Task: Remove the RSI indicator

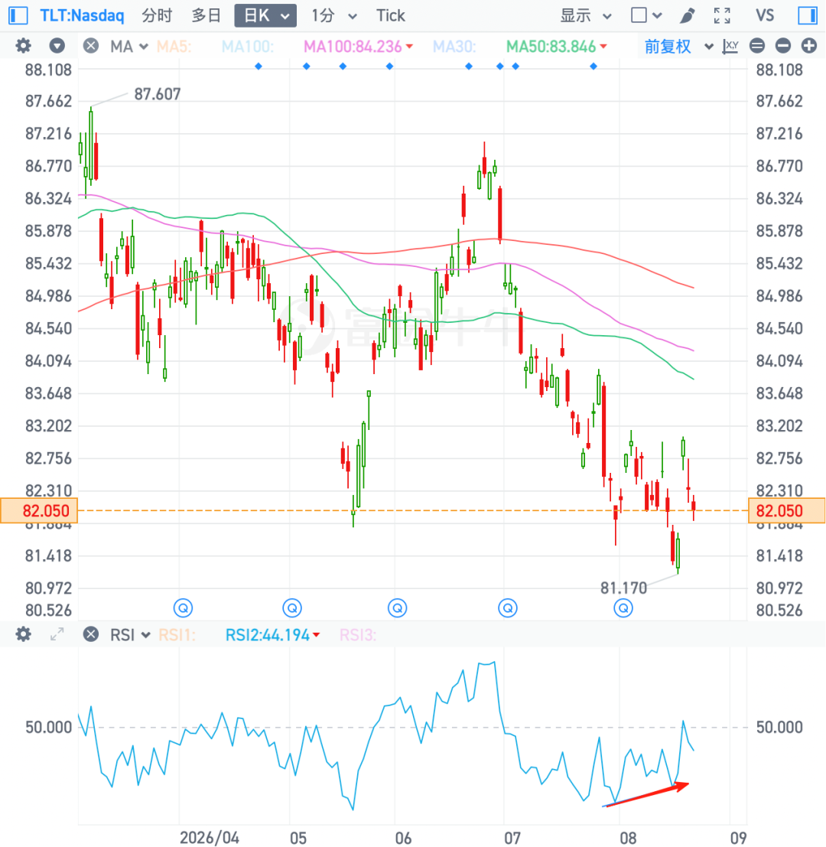Action: (x=91, y=634)
